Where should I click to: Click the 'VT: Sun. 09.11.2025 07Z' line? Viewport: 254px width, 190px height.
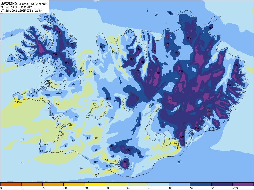(16, 11)
